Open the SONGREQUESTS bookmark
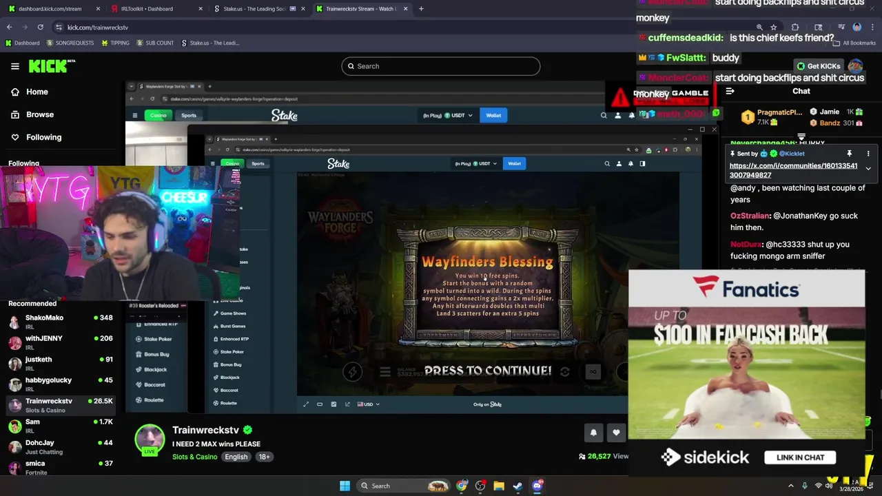882x496 pixels. click(x=70, y=43)
